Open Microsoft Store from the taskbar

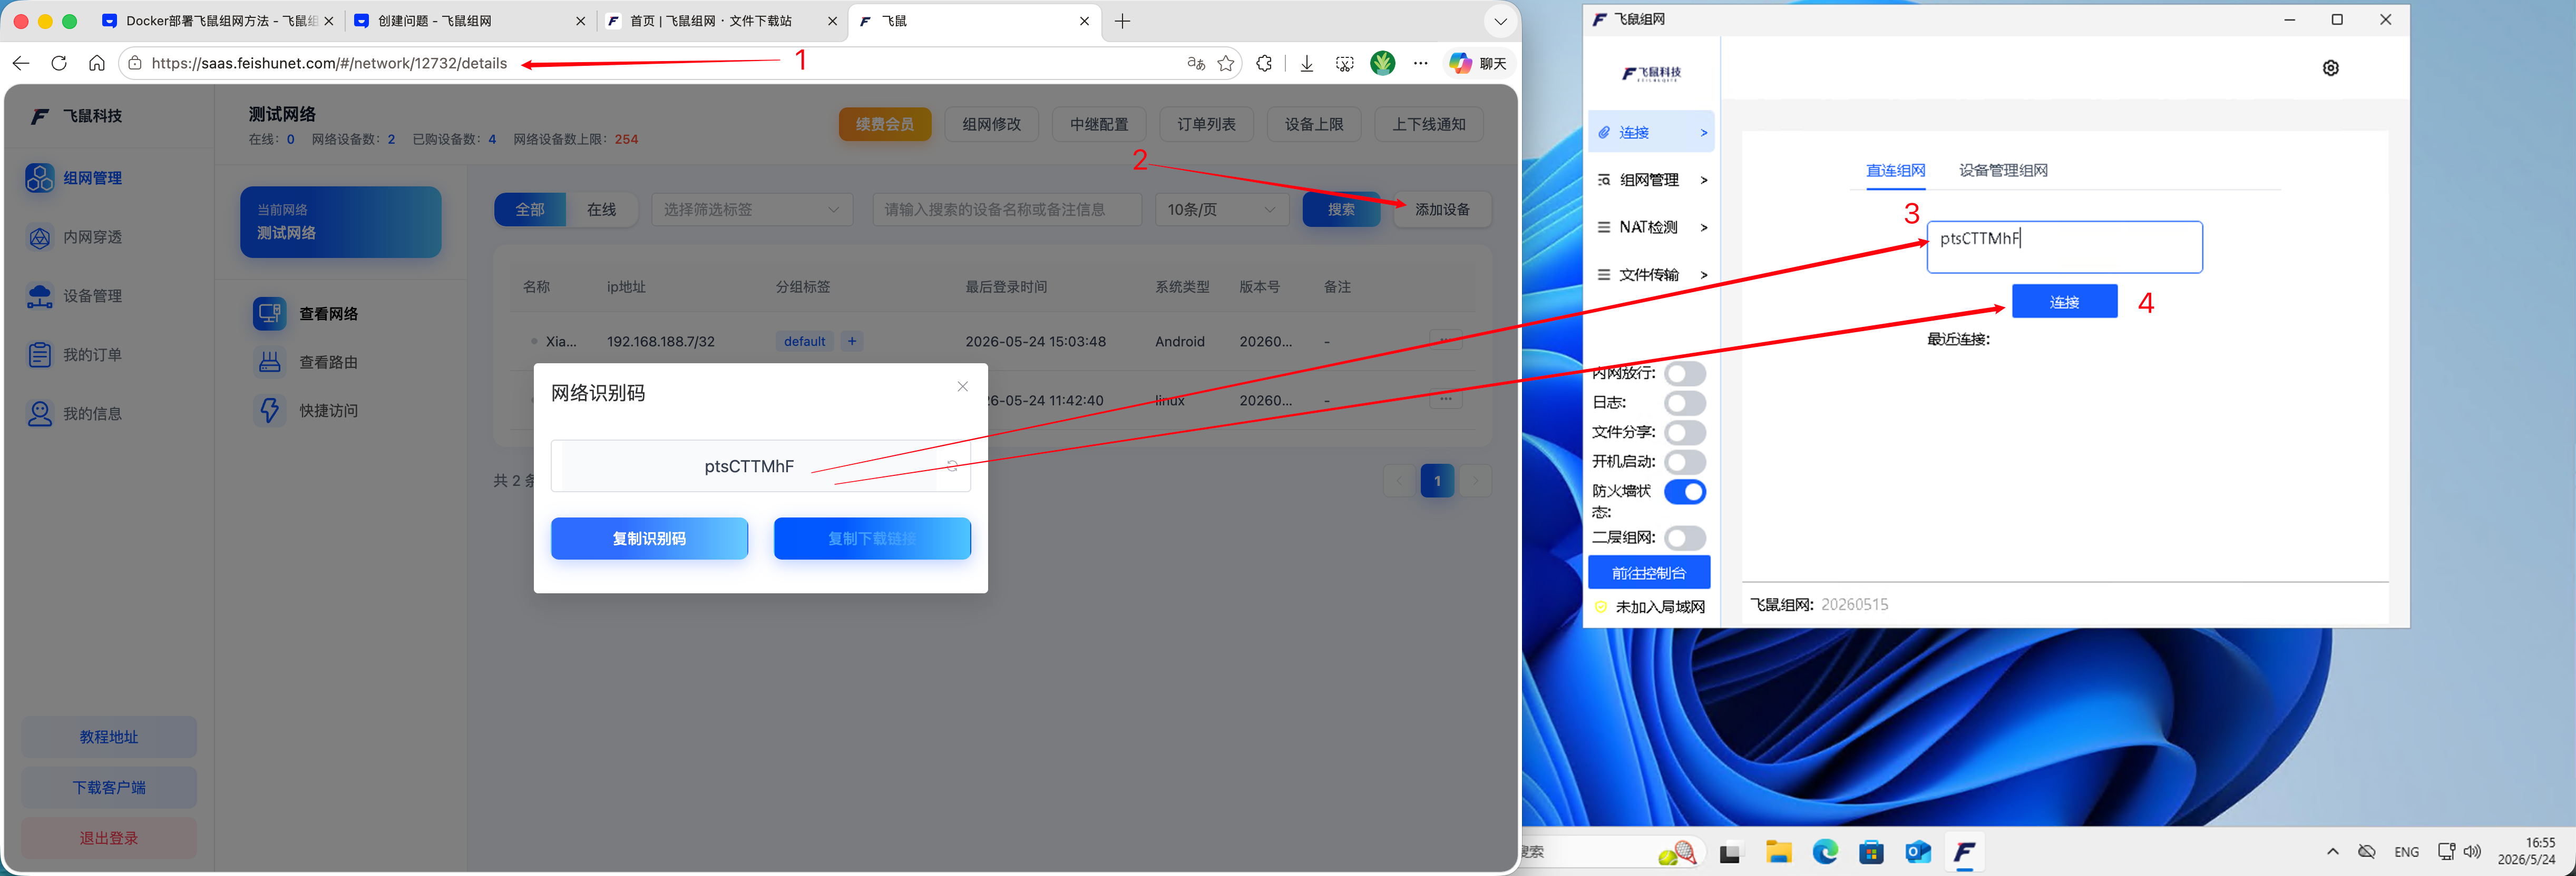1871,852
